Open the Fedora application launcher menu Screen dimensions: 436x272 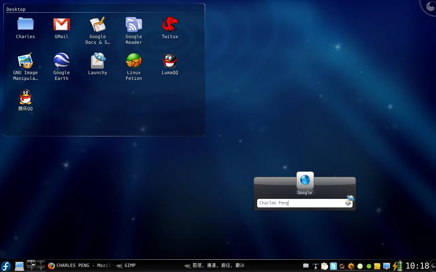6,266
